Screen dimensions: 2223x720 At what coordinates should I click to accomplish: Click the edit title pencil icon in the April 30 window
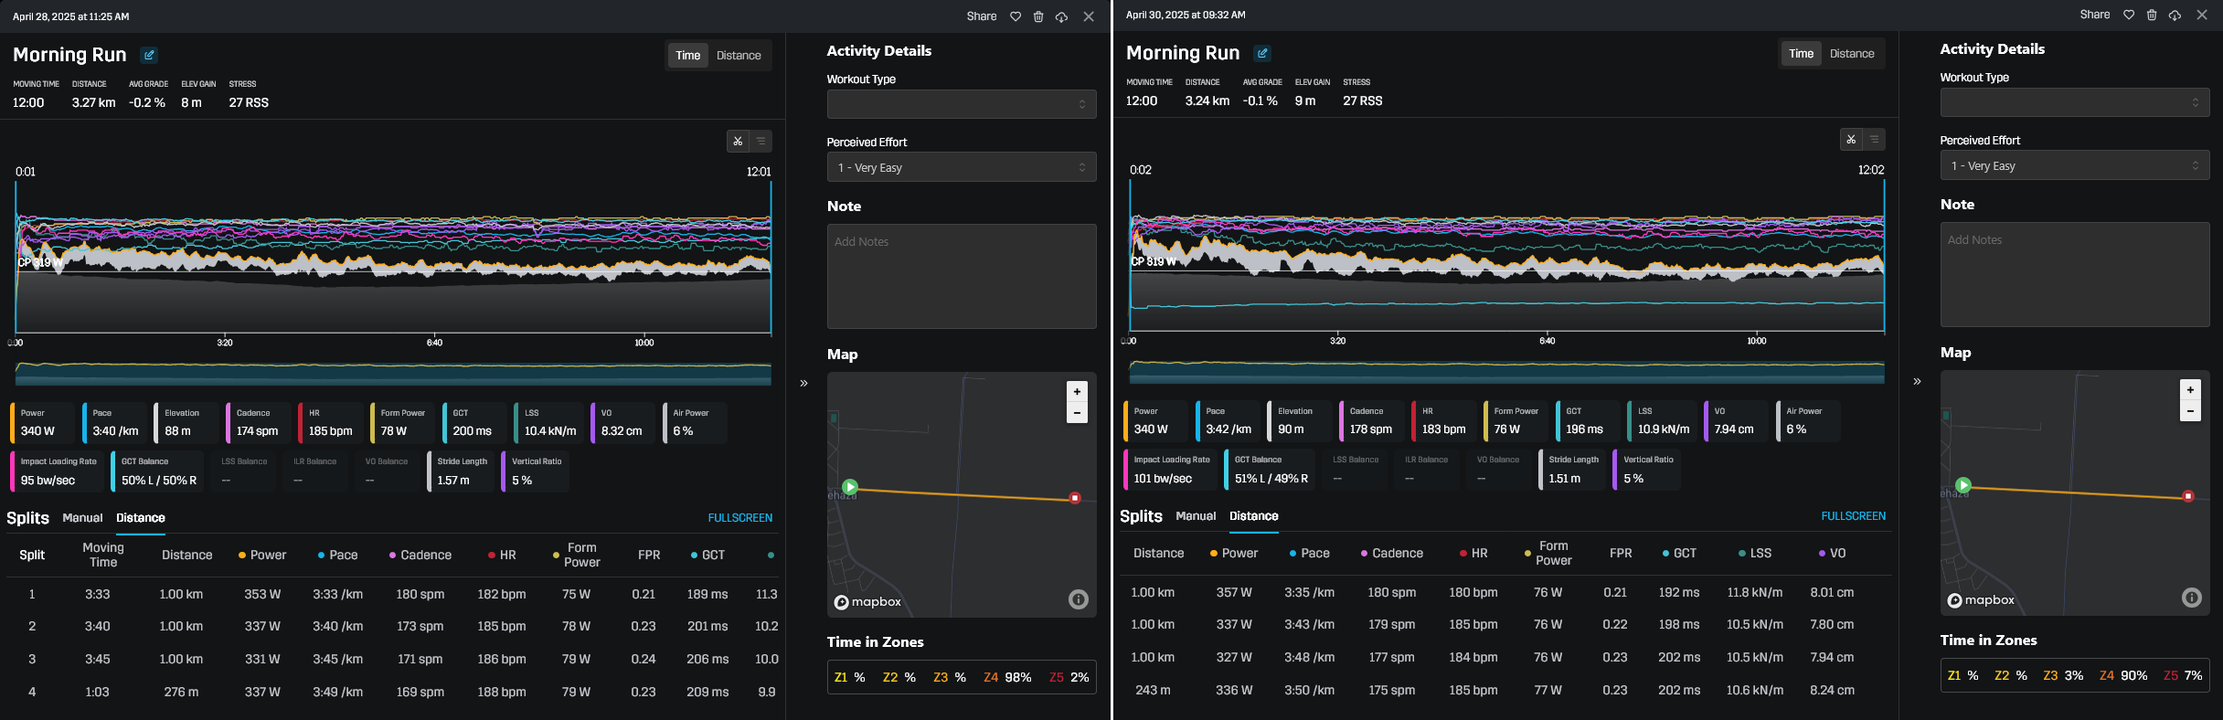tap(1262, 53)
